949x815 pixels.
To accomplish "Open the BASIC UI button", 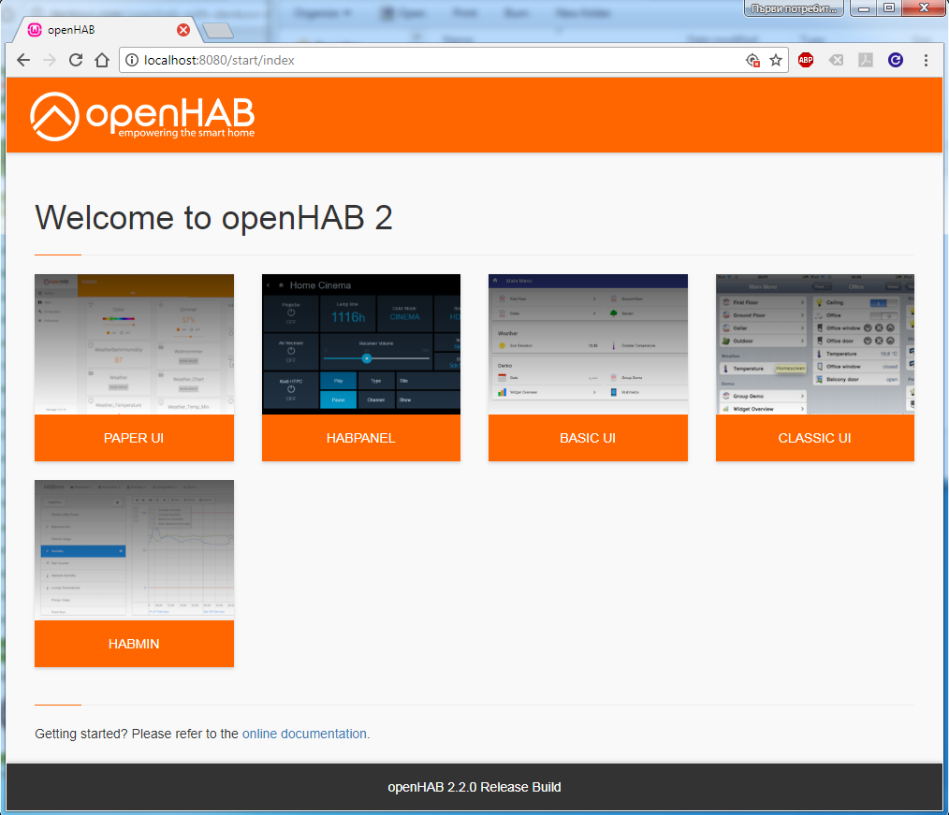I will pyautogui.click(x=588, y=438).
